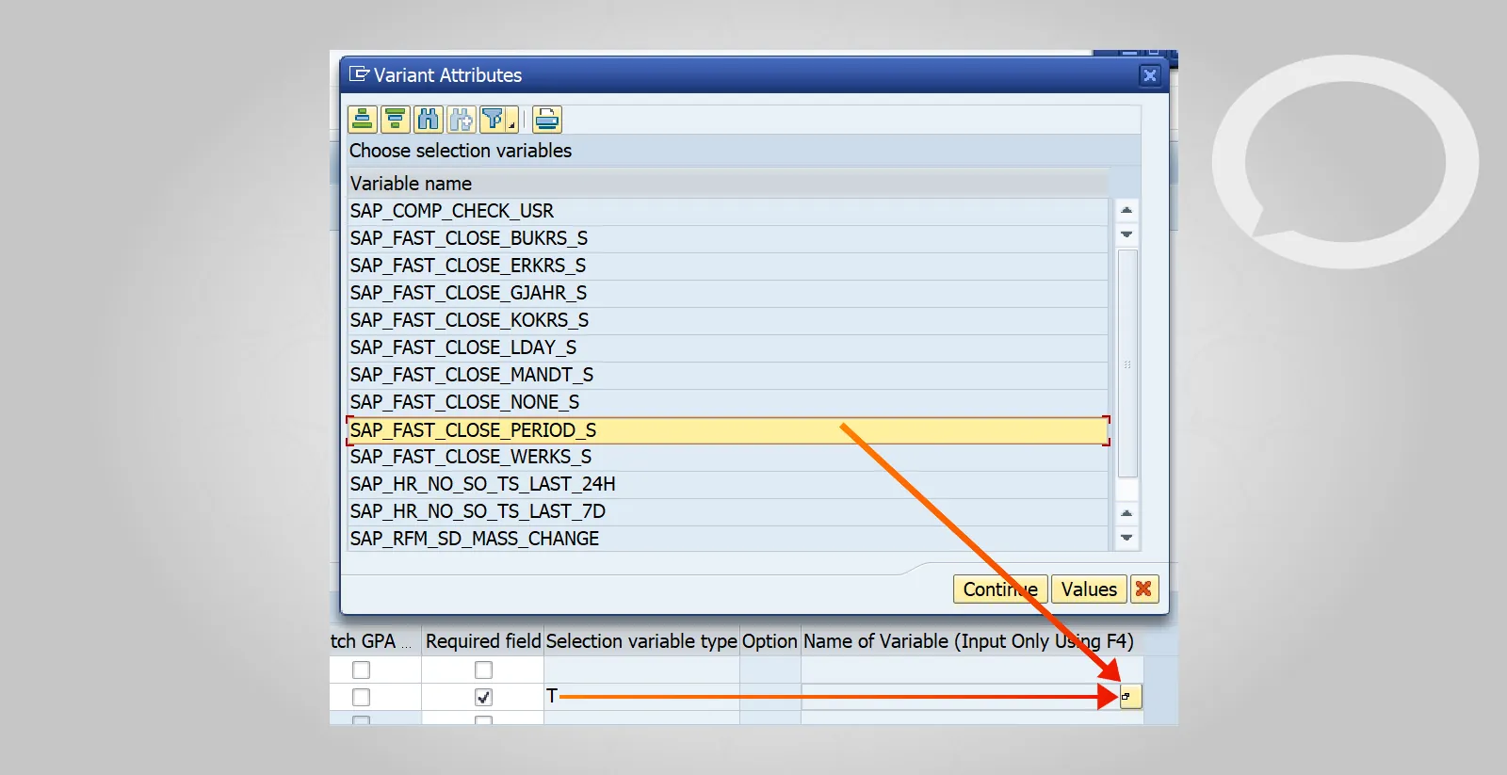1507x775 pixels.
Task: Click Selection variable type cell containing T
Action: [641, 697]
